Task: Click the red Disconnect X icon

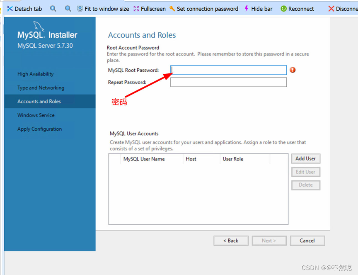Action: pyautogui.click(x=331, y=9)
